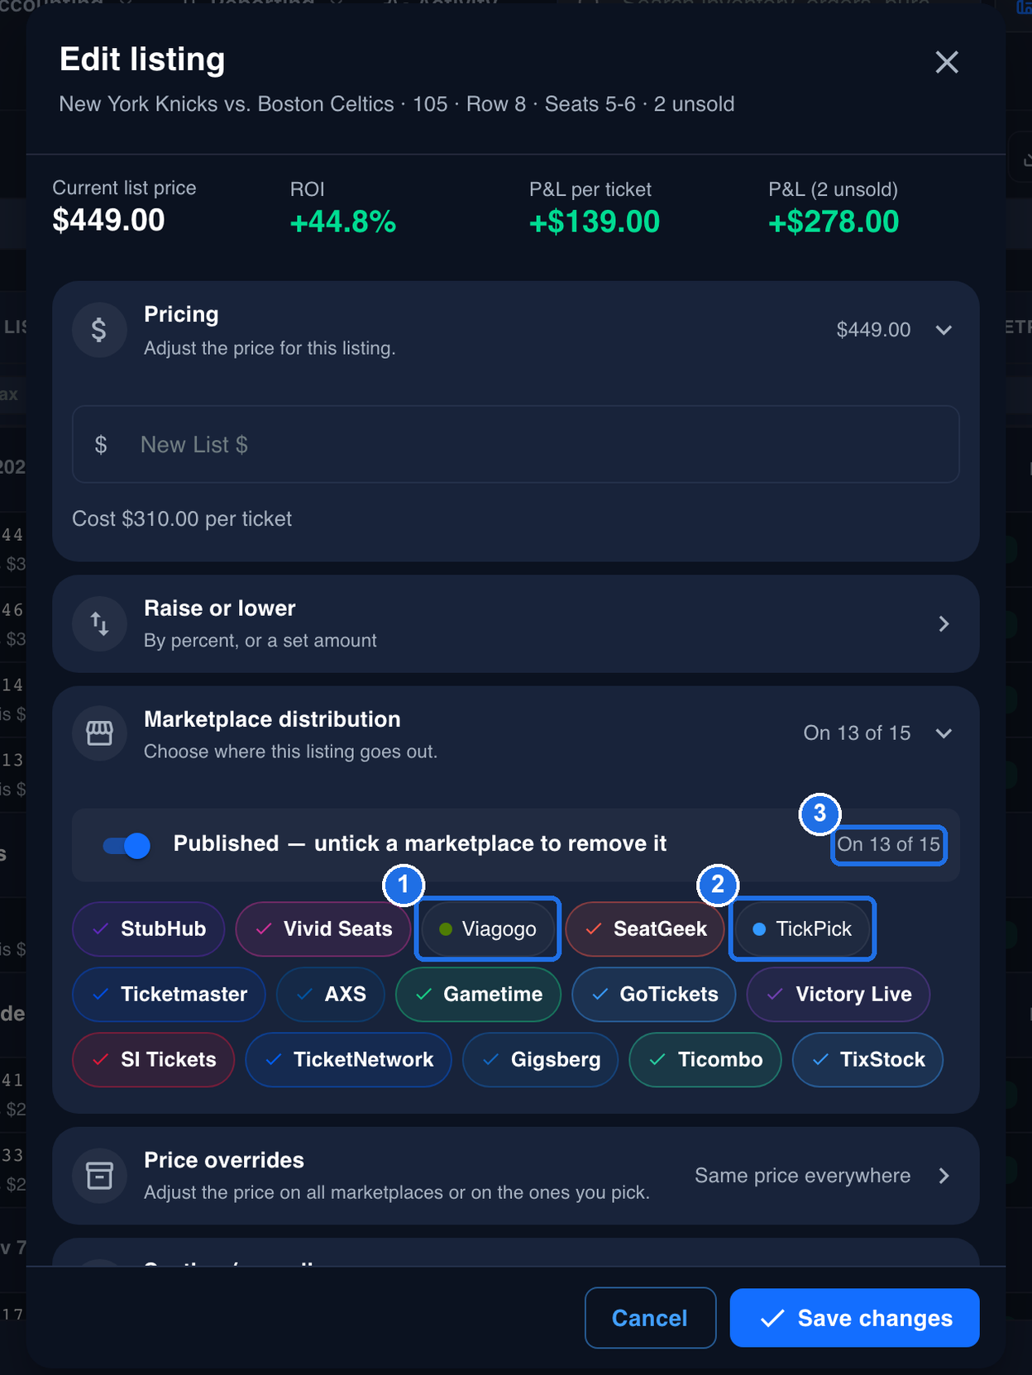Click the Knicks vs. Celtics listing subtitle

point(397,104)
